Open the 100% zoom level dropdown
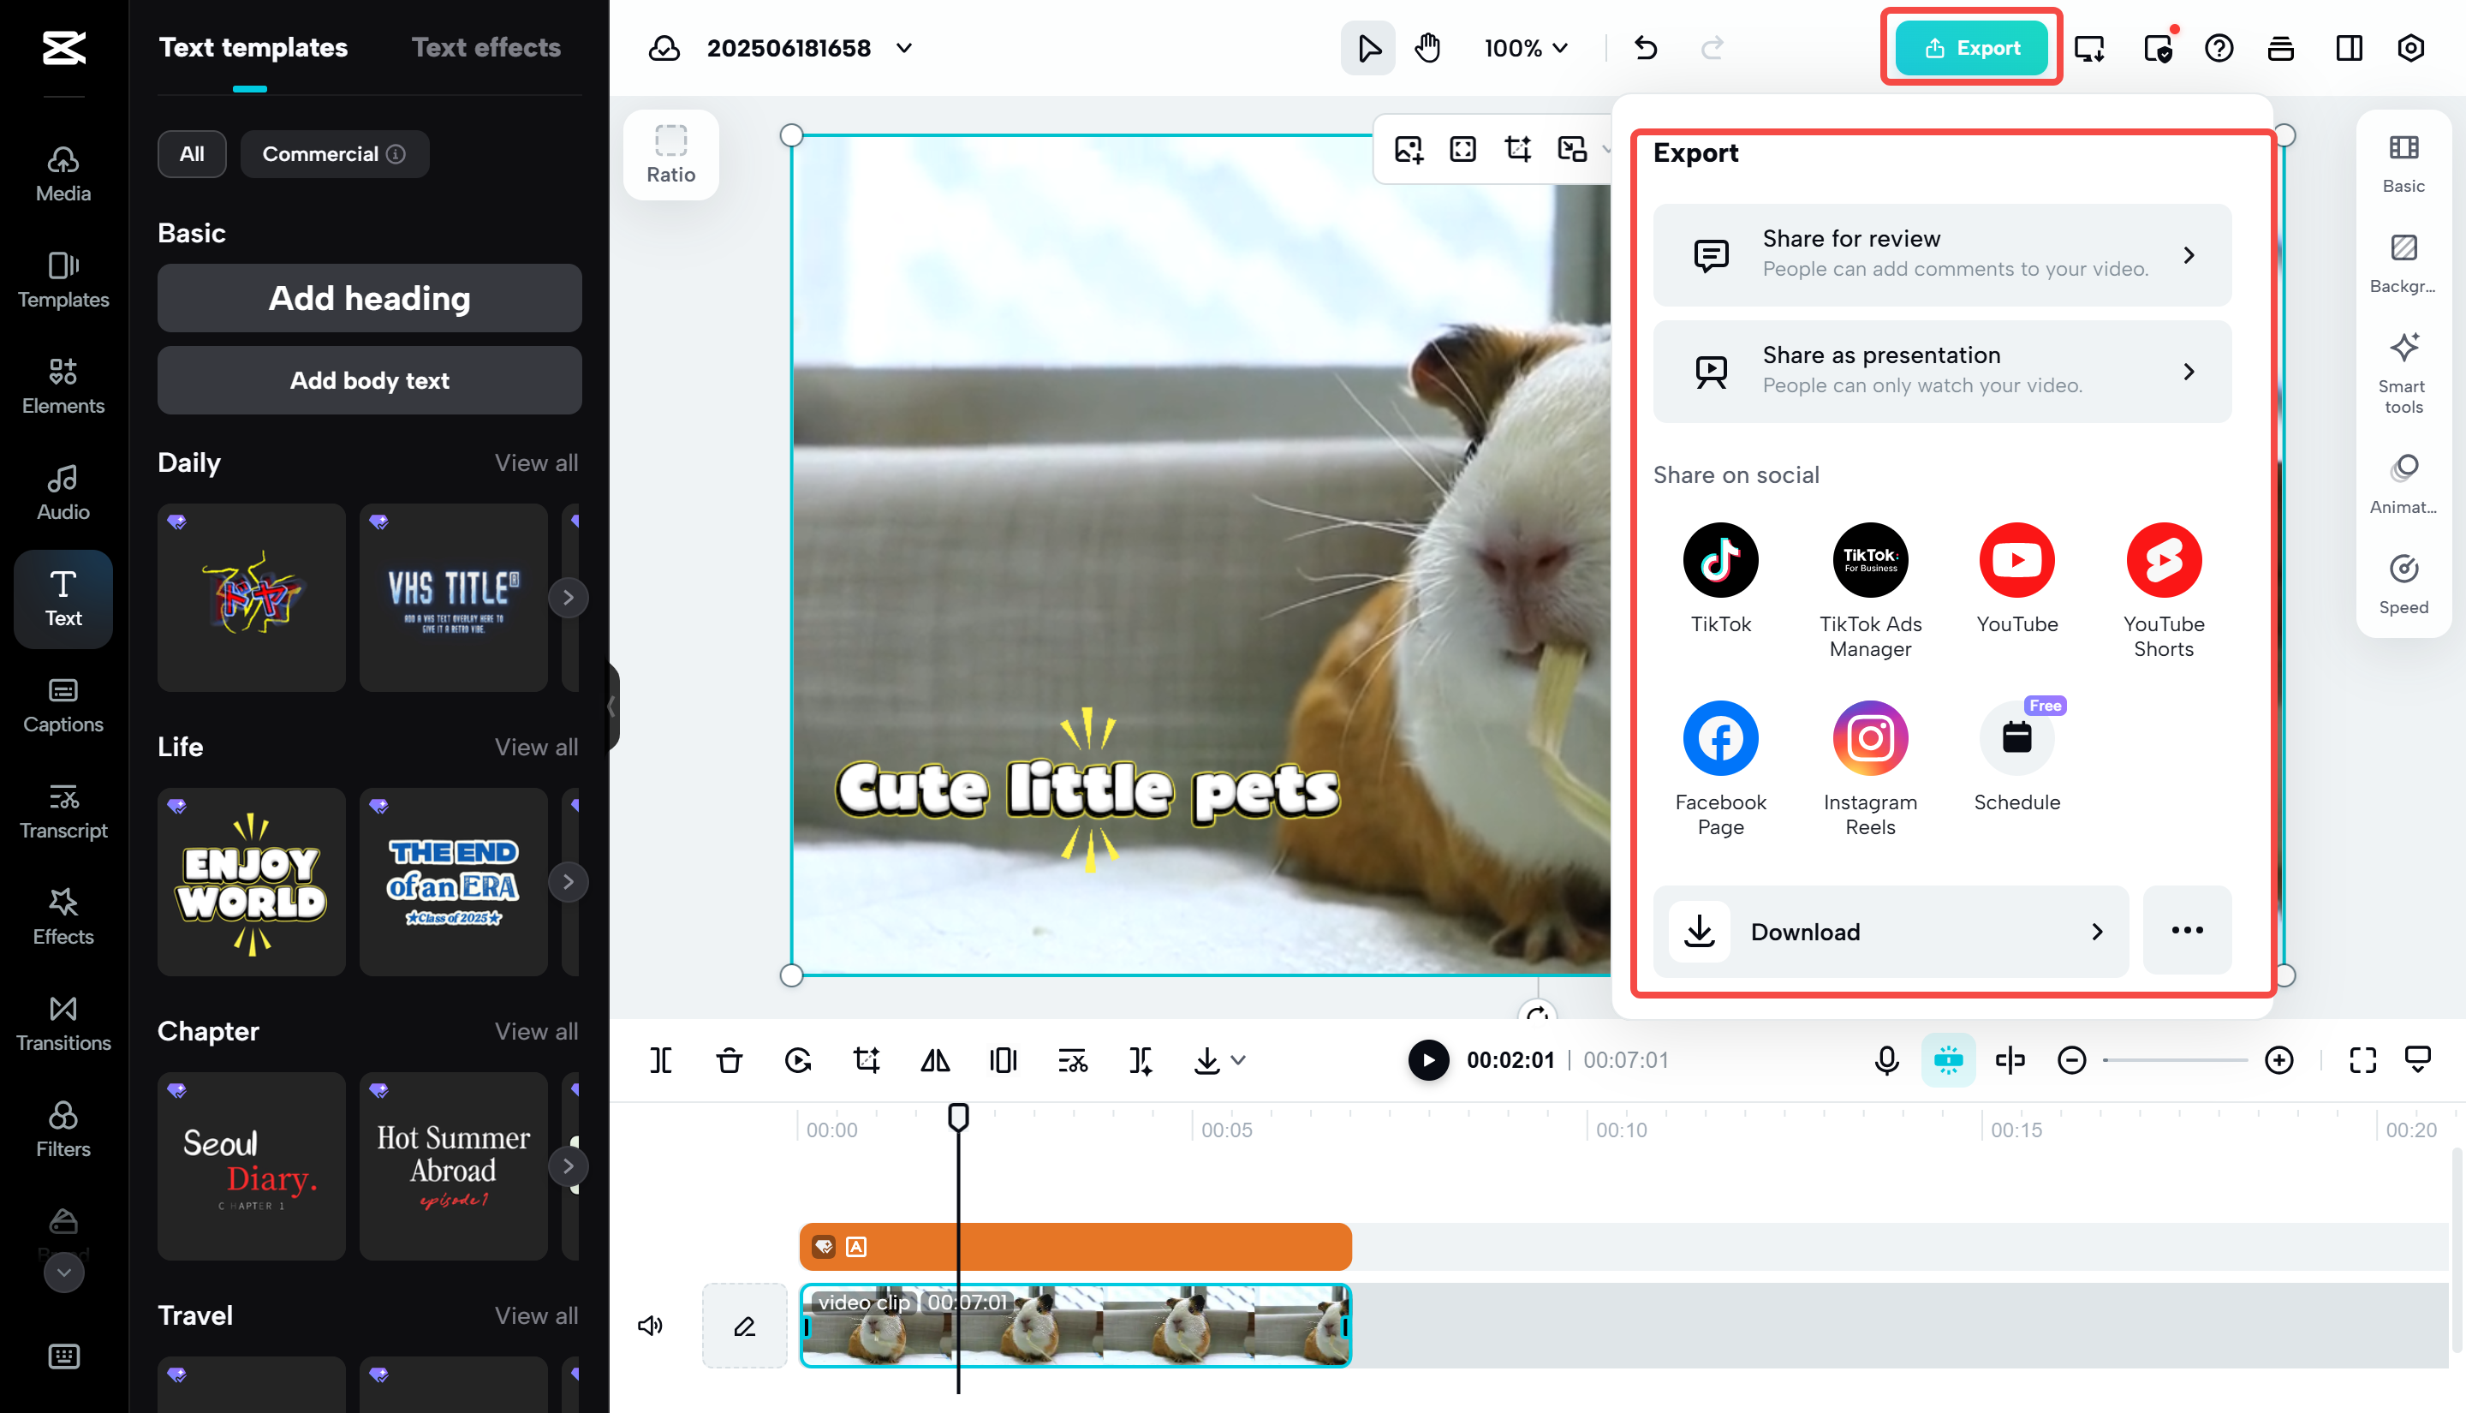Screen dimensions: 2466x1413 coord(1524,48)
